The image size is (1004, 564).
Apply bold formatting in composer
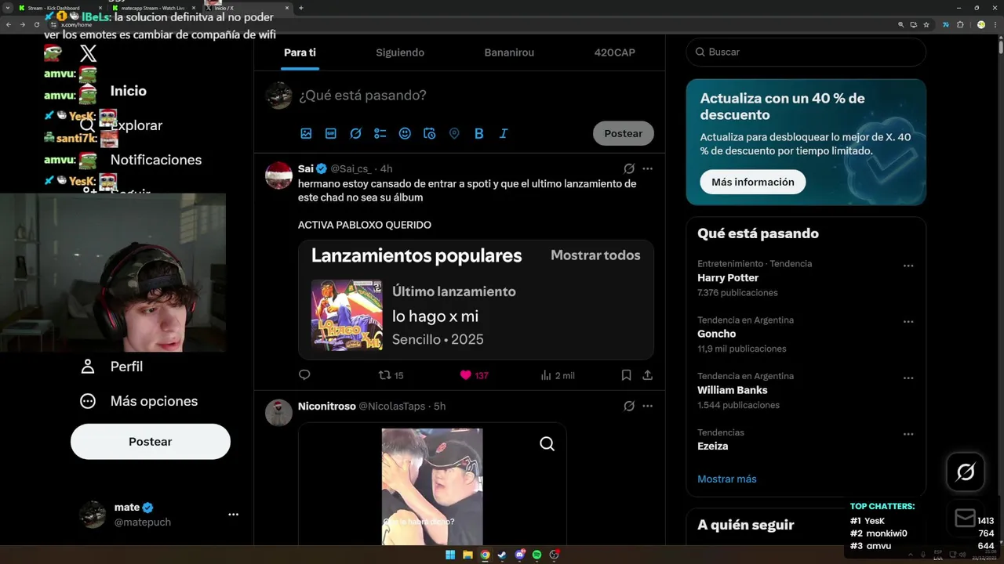[x=478, y=134]
